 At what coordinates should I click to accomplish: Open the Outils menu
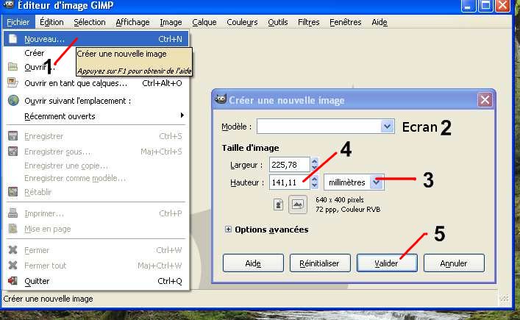click(278, 22)
